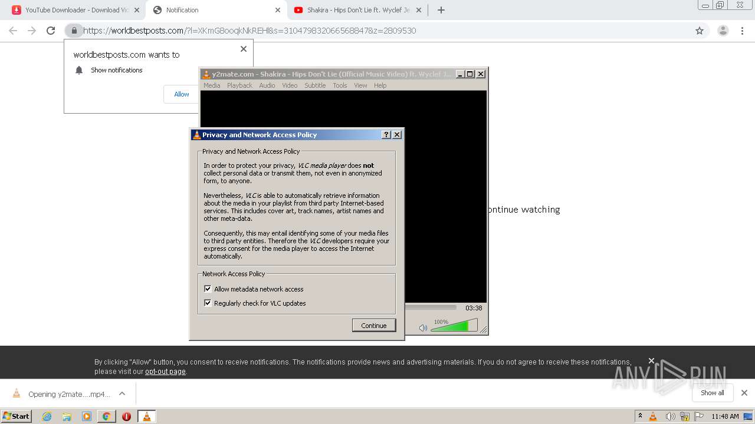Image resolution: width=755 pixels, height=424 pixels.
Task: Dismiss the notification permission popup
Action: tap(244, 49)
